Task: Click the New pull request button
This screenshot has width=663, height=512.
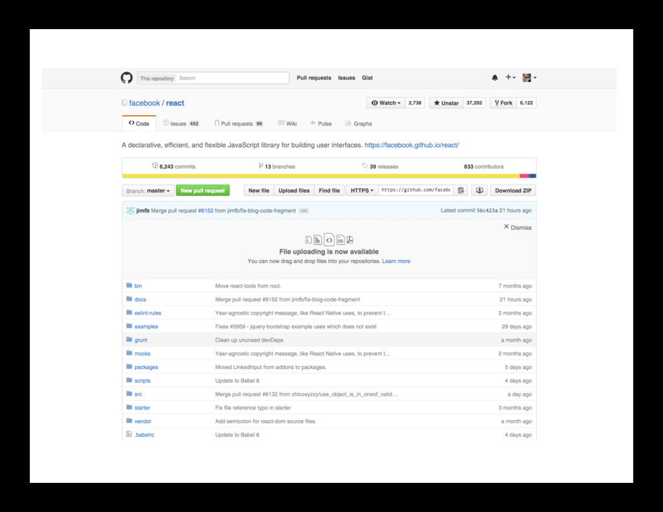Action: [203, 191]
